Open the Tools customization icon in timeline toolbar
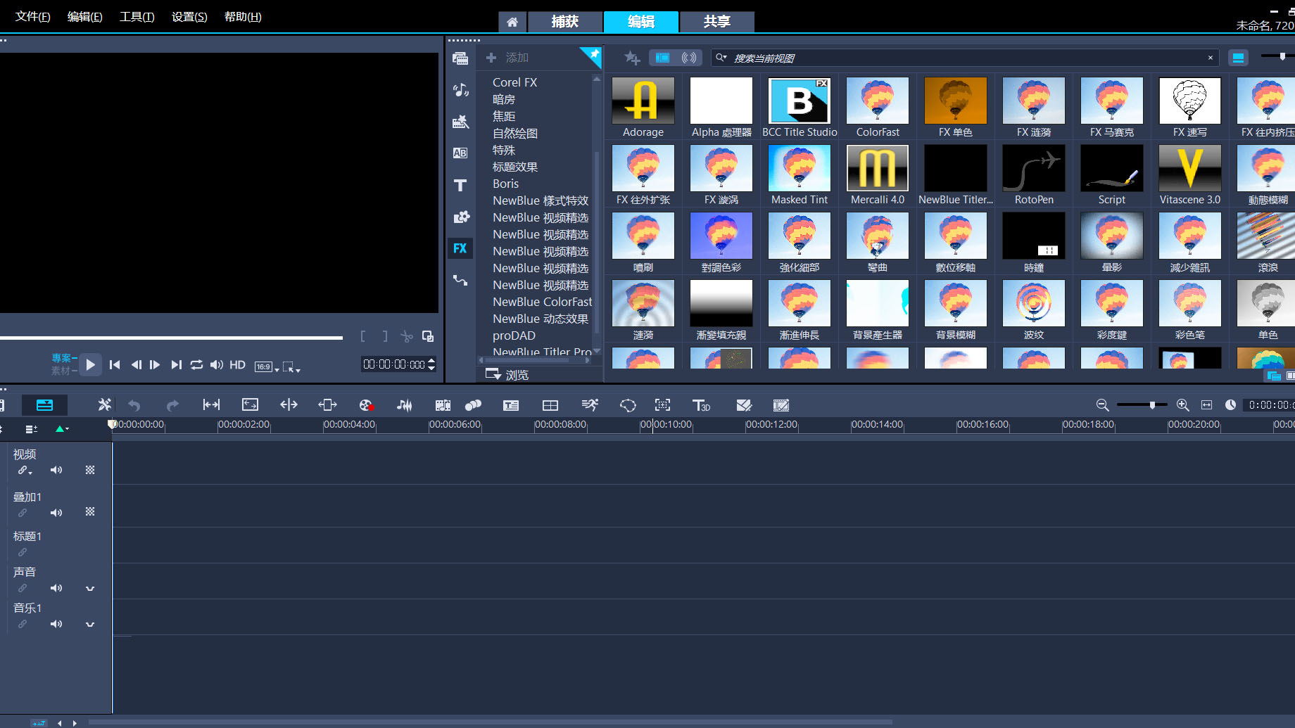 pos(104,404)
